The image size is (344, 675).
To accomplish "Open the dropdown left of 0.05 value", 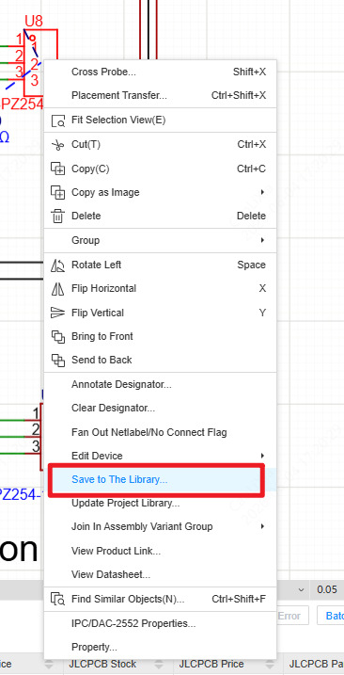I will [x=301, y=589].
